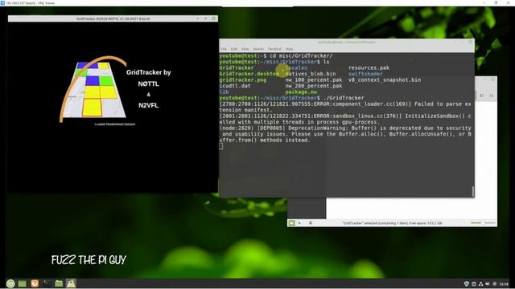This screenshot has height=289, width=515.
Task: Click the removable drives tray icon
Action: click(474, 283)
